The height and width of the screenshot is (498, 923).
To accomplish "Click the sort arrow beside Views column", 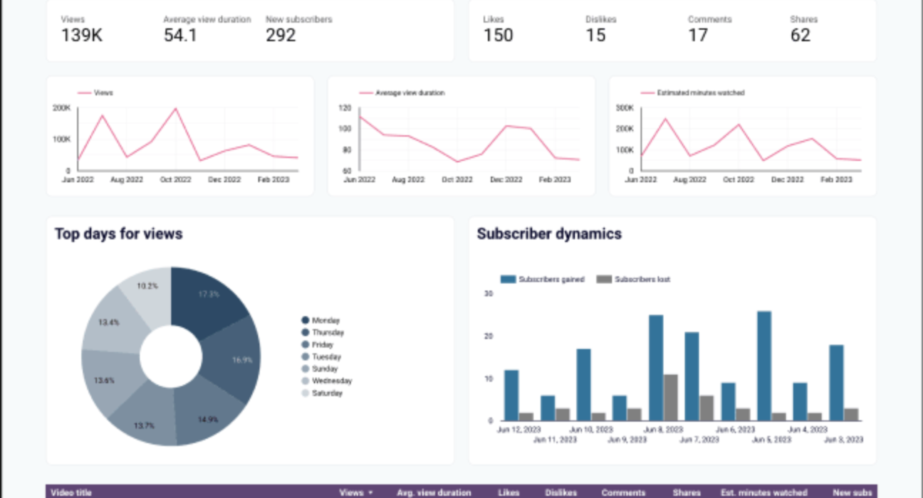I will [370, 492].
